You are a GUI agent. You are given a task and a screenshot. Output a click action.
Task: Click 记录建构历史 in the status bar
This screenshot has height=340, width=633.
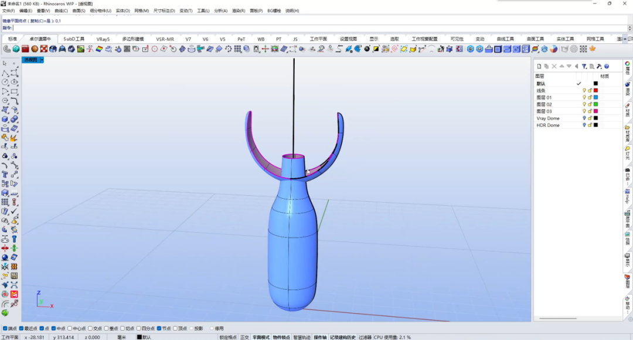click(343, 337)
